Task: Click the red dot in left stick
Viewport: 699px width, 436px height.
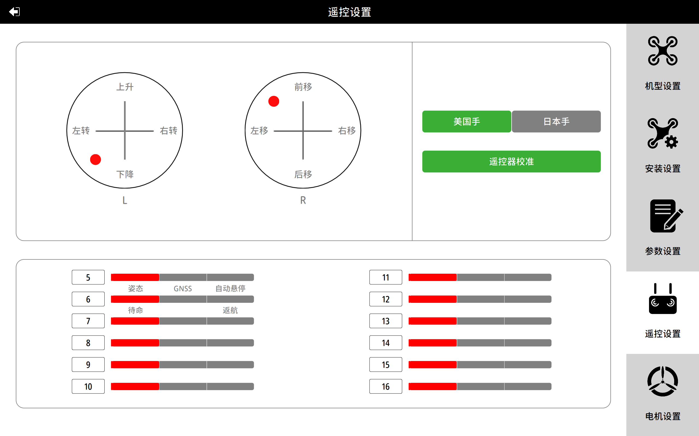Action: pos(96,159)
